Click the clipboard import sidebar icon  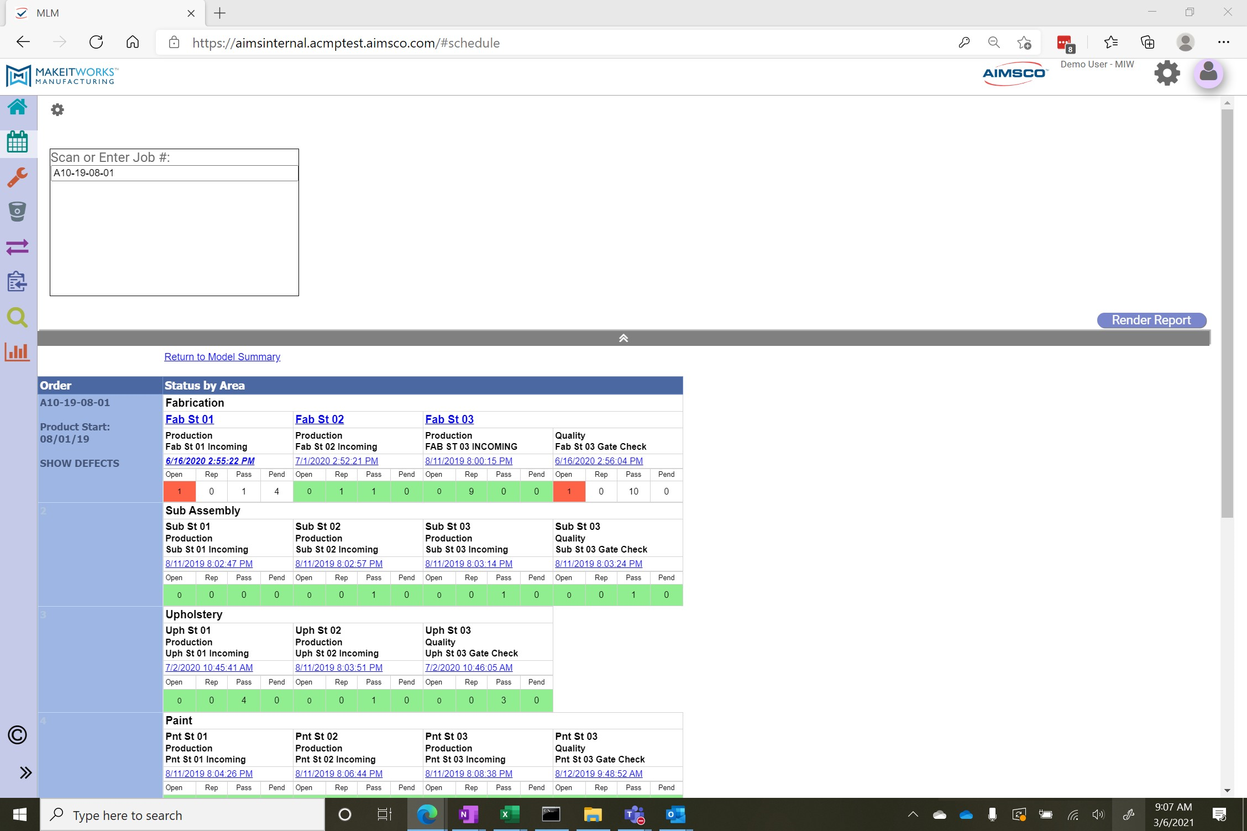click(x=18, y=282)
